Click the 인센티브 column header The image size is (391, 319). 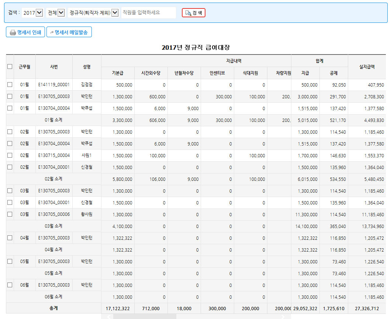pyautogui.click(x=217, y=73)
